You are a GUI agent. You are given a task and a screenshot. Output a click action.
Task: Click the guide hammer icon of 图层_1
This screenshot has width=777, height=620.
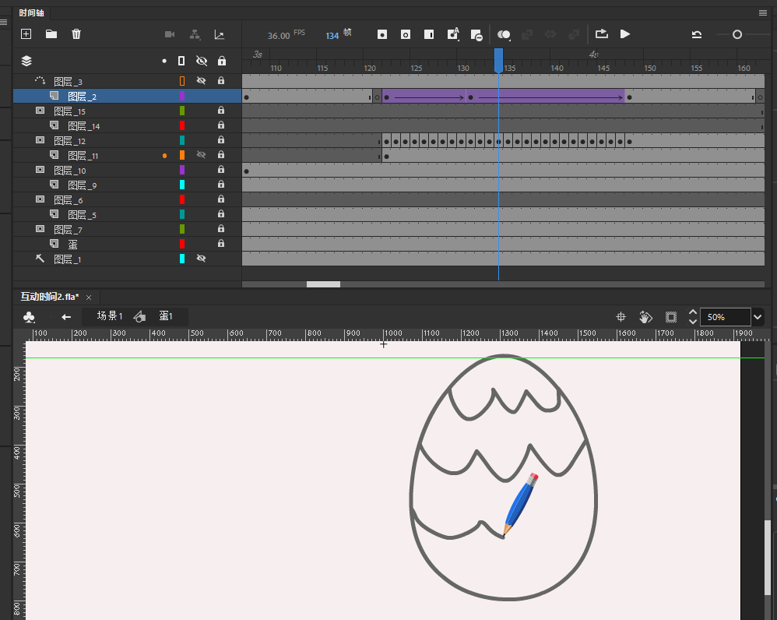click(40, 259)
